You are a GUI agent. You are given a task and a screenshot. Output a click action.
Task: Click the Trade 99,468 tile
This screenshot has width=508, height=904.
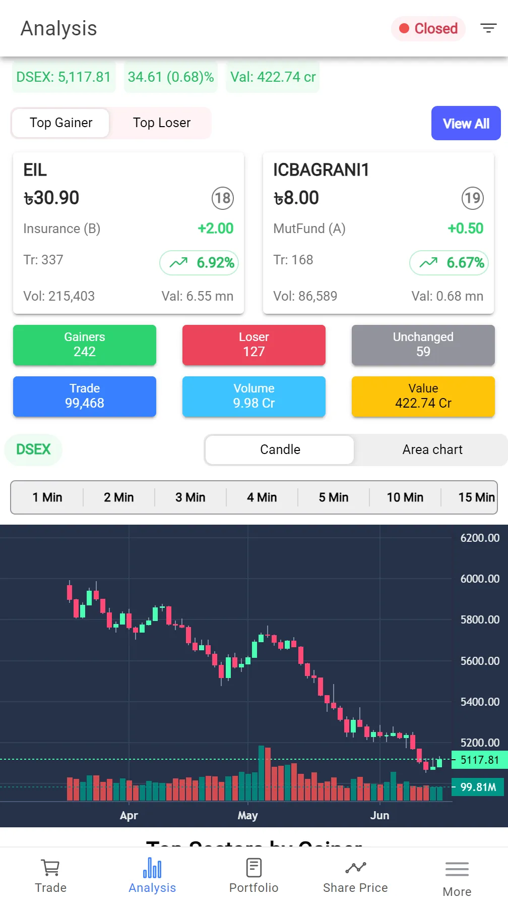[x=85, y=396]
